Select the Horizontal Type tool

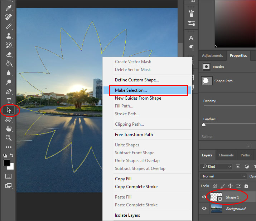point(9,101)
